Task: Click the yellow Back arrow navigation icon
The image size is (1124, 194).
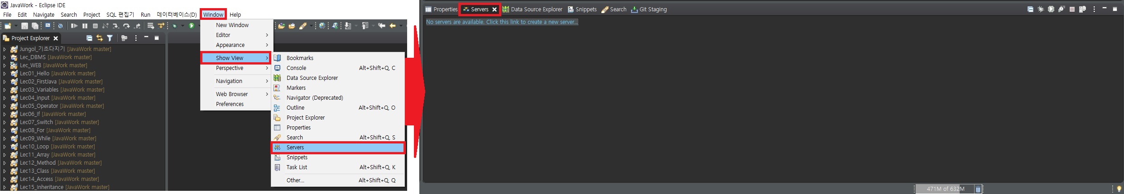Action: tap(393, 26)
